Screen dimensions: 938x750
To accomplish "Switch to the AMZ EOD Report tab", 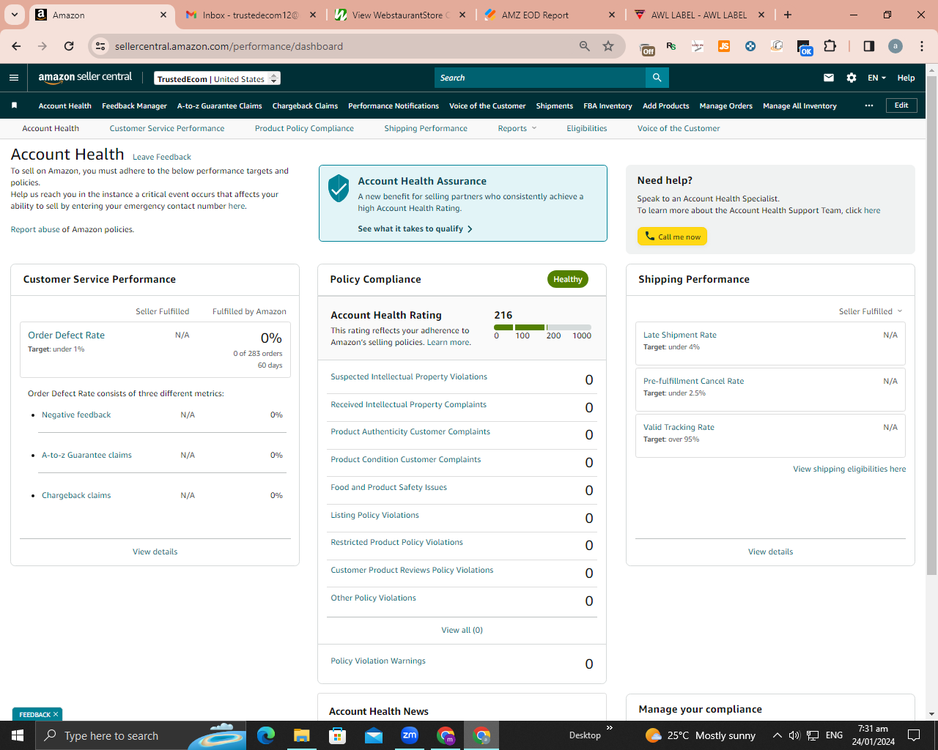I will point(550,15).
